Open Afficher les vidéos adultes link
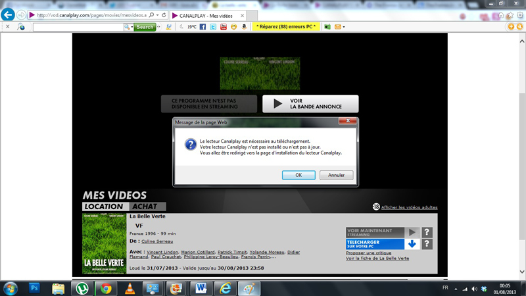Viewport: 526px width, 296px height. pyautogui.click(x=409, y=207)
